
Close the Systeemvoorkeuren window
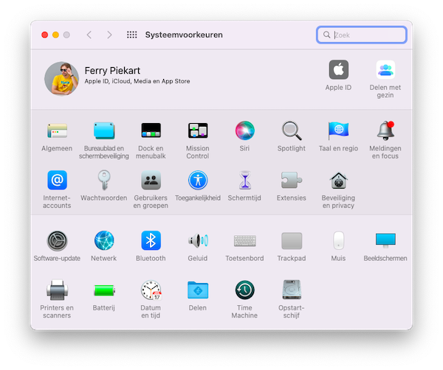[44, 35]
